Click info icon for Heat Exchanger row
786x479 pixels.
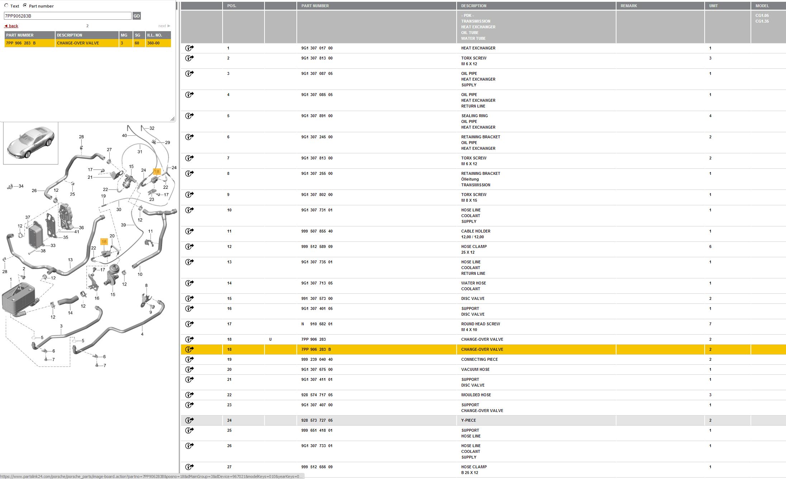coord(189,48)
